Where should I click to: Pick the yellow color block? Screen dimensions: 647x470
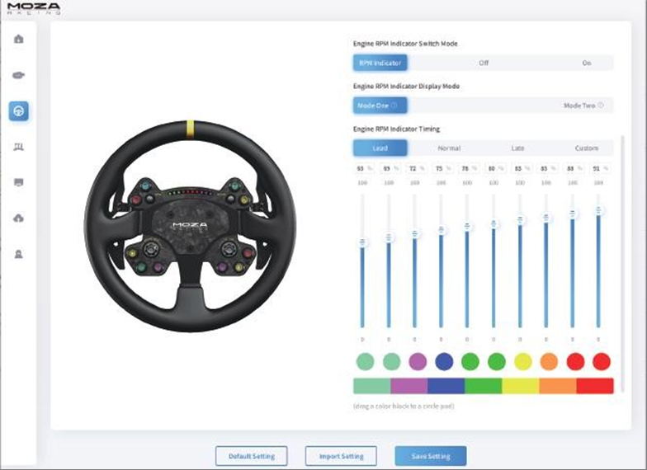pos(521,386)
